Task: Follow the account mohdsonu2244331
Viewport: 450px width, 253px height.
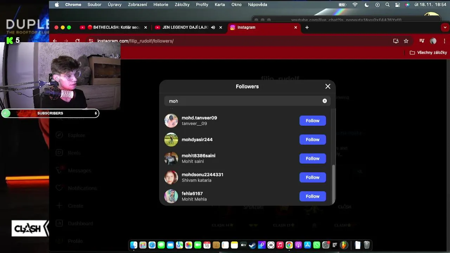Action: click(313, 178)
